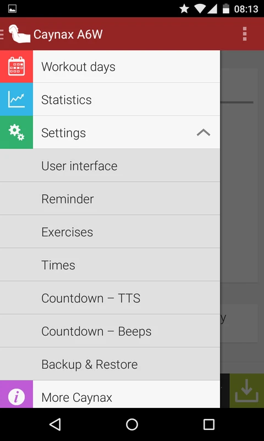This screenshot has height=441, width=264.
Task: Open Backup & Restore
Action: click(110, 364)
